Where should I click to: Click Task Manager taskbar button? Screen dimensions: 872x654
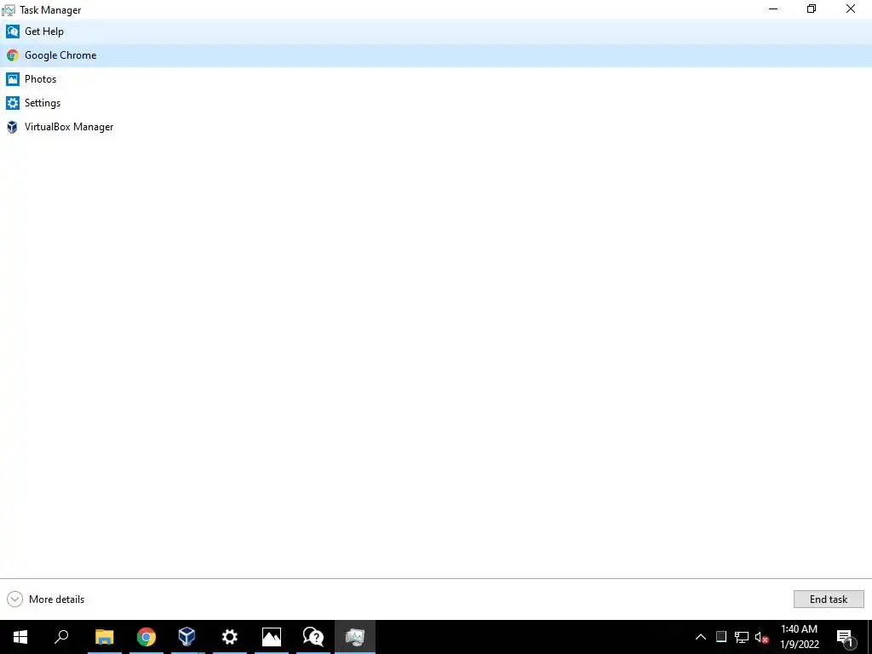click(x=355, y=637)
